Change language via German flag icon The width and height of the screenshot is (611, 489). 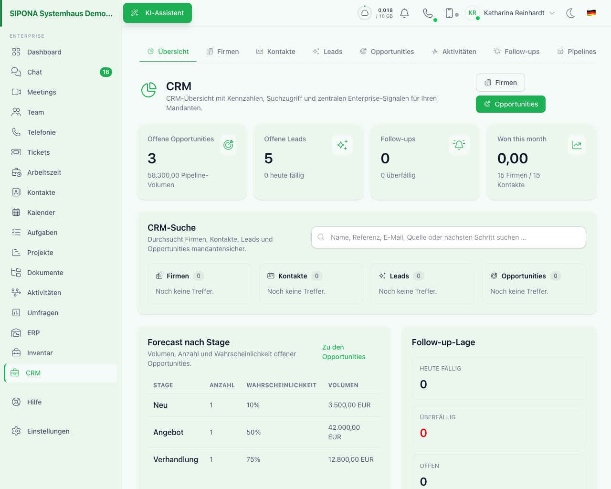591,13
